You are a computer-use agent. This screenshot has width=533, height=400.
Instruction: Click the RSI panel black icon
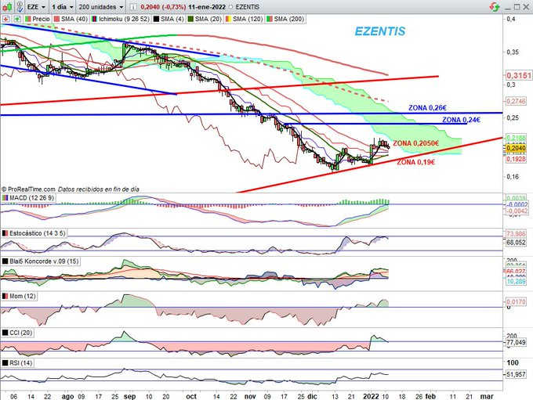point(5,363)
